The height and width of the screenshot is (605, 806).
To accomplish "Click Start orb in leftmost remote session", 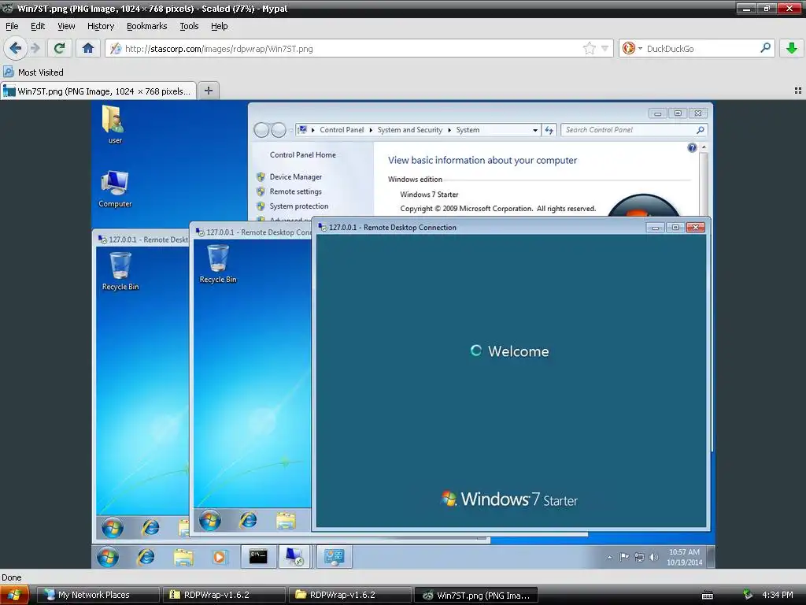I will pos(112,527).
